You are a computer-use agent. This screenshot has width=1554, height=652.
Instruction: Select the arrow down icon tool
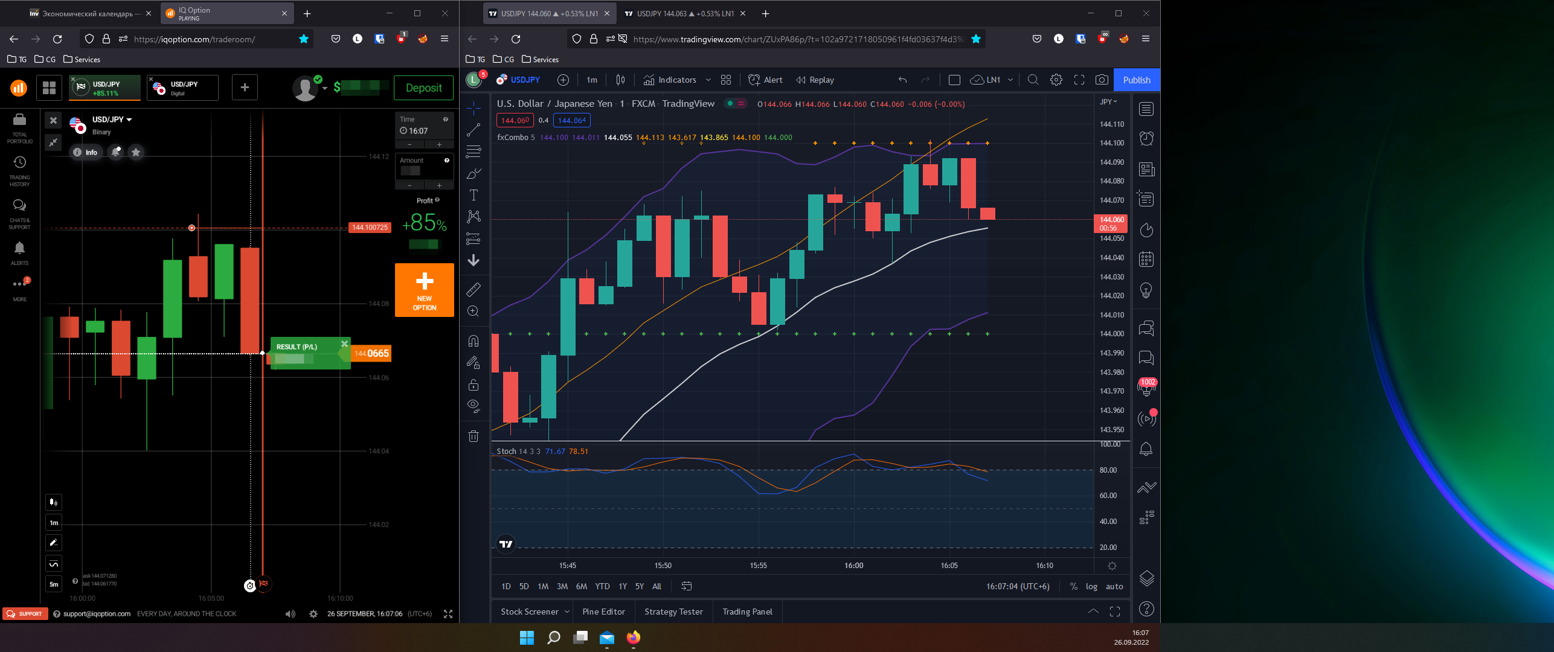(474, 260)
